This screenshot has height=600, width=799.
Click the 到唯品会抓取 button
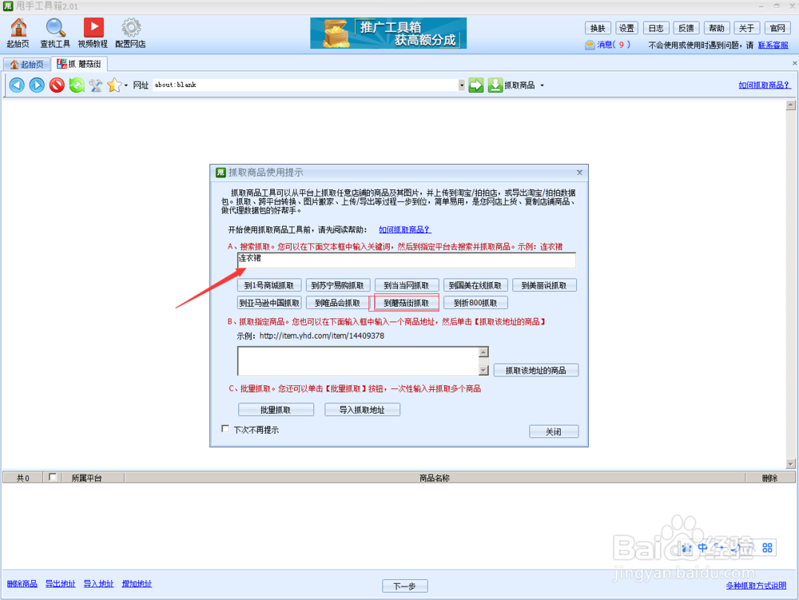tap(337, 303)
